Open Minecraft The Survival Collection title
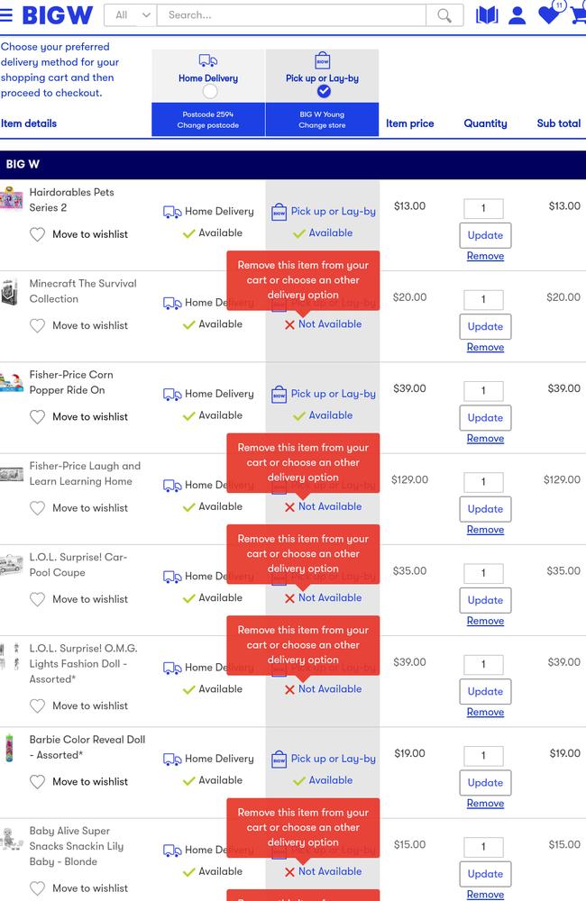 (x=83, y=291)
